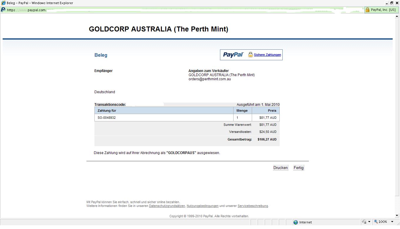Open the zoom level dropdown arrow
The height and width of the screenshot is (229, 400).
coord(392,222)
